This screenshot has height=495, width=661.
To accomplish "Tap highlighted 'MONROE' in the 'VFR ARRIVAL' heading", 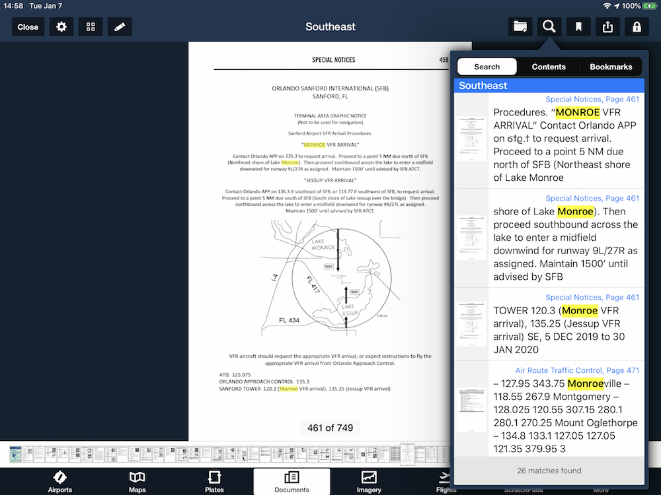I will (315, 145).
